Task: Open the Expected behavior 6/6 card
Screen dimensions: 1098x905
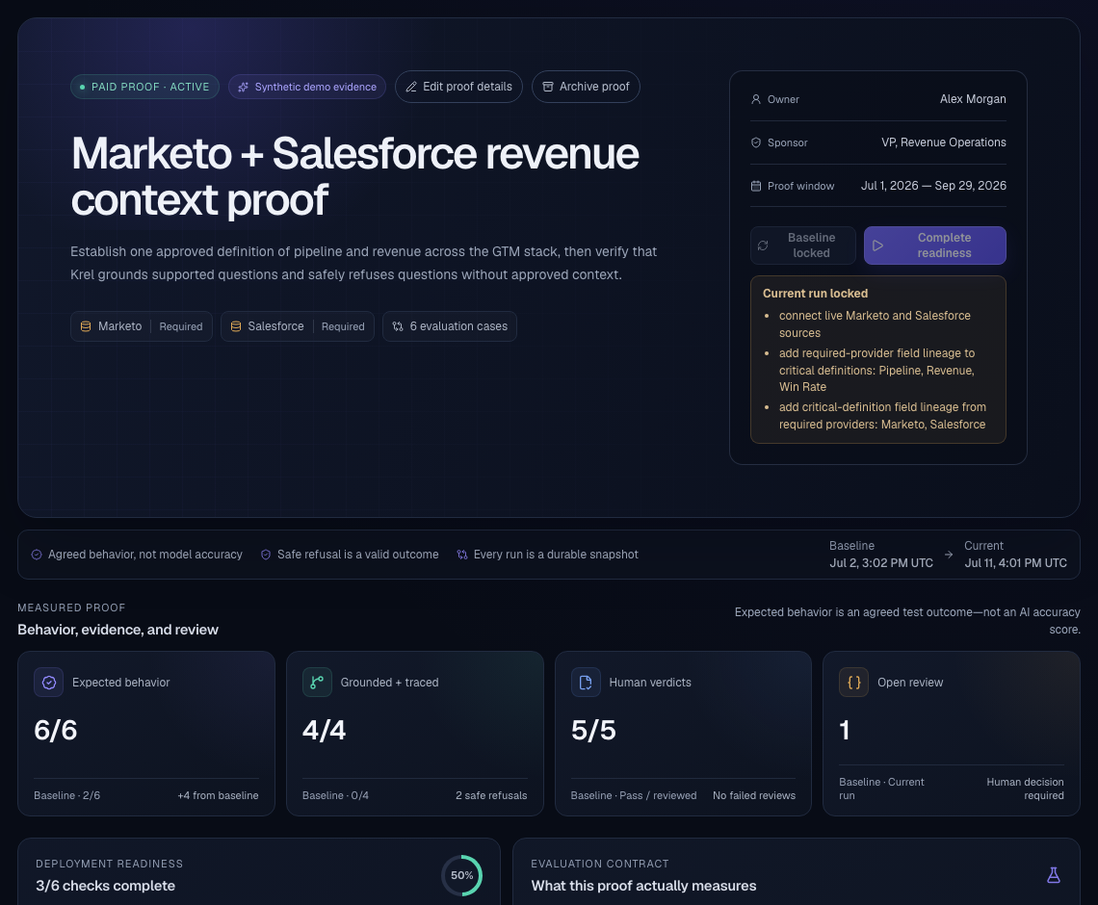Action: pos(146,734)
